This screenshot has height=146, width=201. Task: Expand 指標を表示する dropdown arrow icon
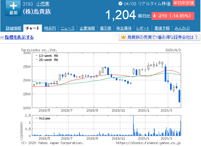pos(2,38)
